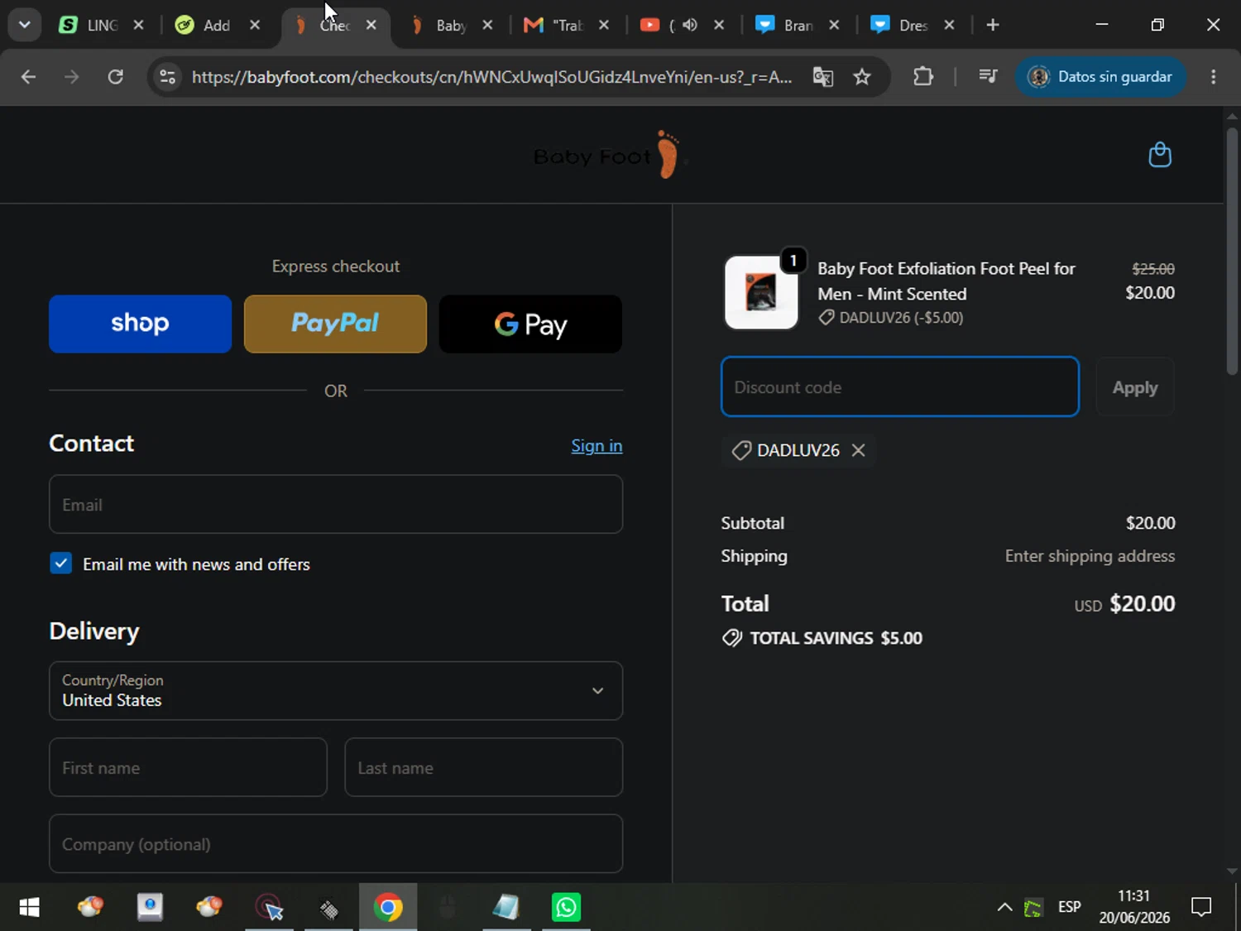Click the Company (optional) field
The width and height of the screenshot is (1241, 931).
(x=336, y=843)
